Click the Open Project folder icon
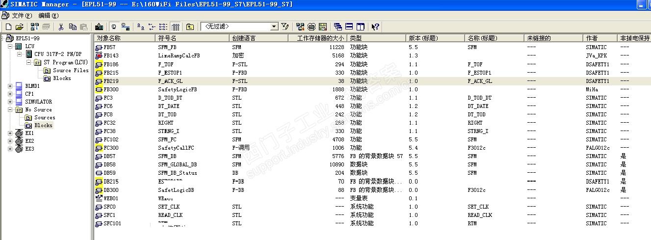Viewport: 651px width, 240px height. point(19,27)
